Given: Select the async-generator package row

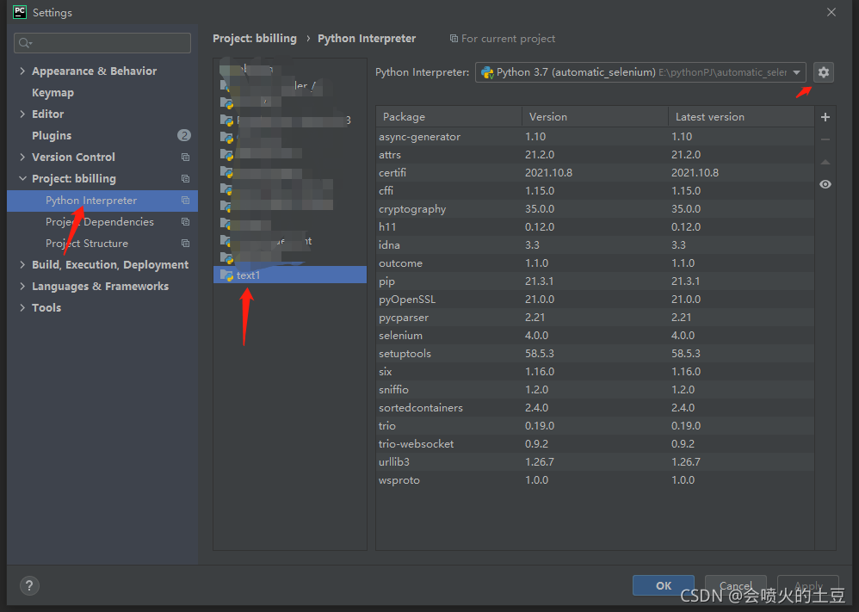Looking at the screenshot, I should click(x=595, y=136).
